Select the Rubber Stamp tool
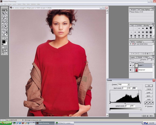 (x=3, y=21)
